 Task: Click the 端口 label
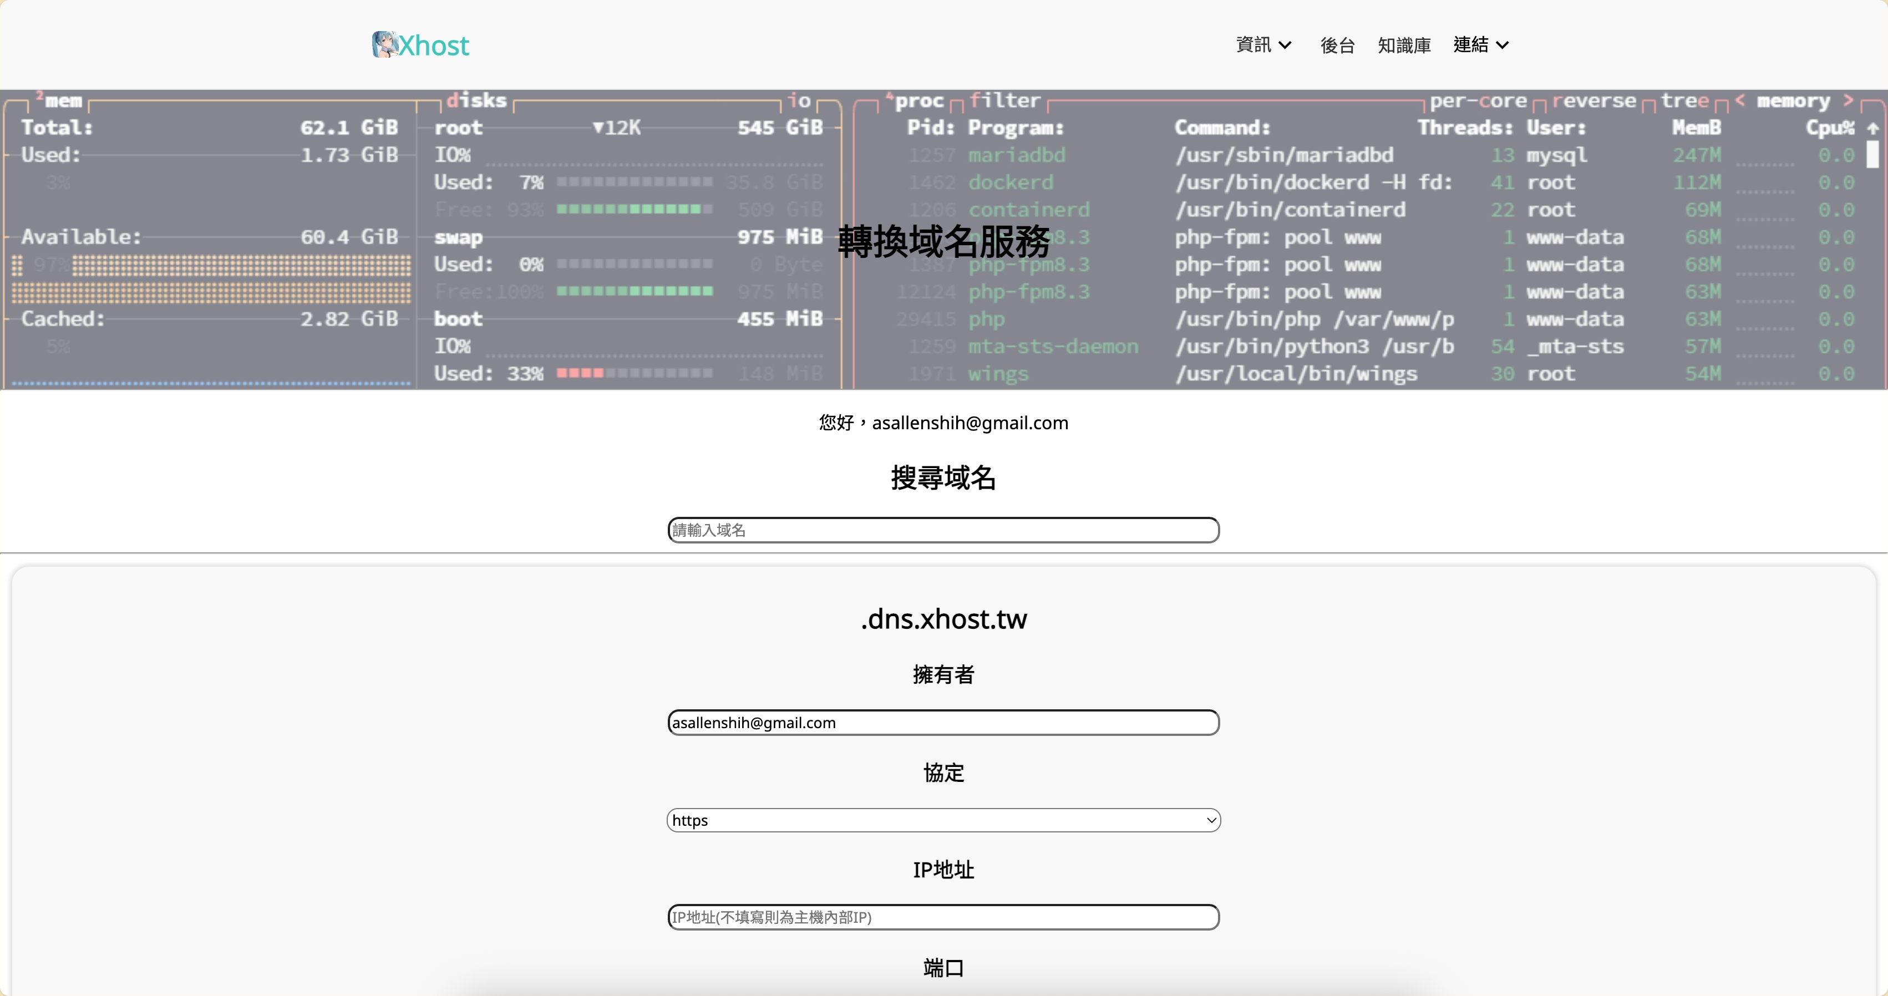tap(943, 968)
